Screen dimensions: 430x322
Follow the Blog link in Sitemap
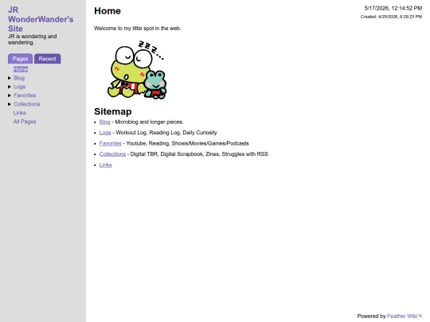point(104,122)
